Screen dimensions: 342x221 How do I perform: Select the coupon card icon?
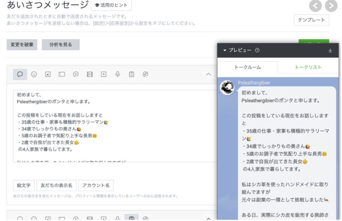pos(62,74)
